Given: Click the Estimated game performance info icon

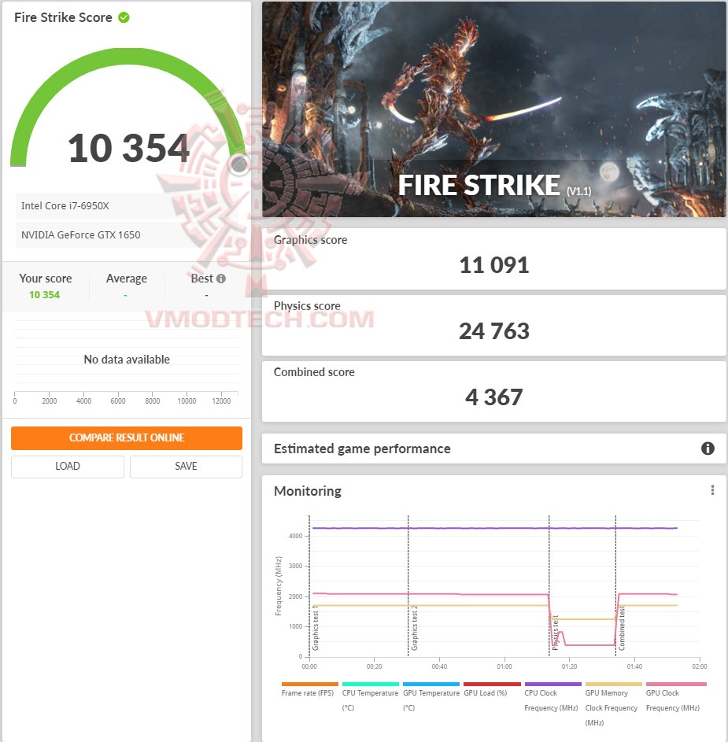Looking at the screenshot, I should [x=708, y=449].
